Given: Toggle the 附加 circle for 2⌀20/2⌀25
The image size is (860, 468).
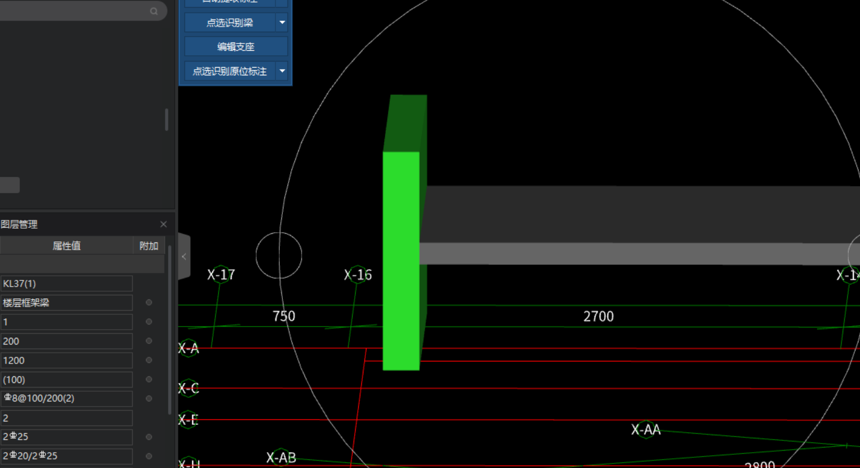Looking at the screenshot, I should [149, 456].
